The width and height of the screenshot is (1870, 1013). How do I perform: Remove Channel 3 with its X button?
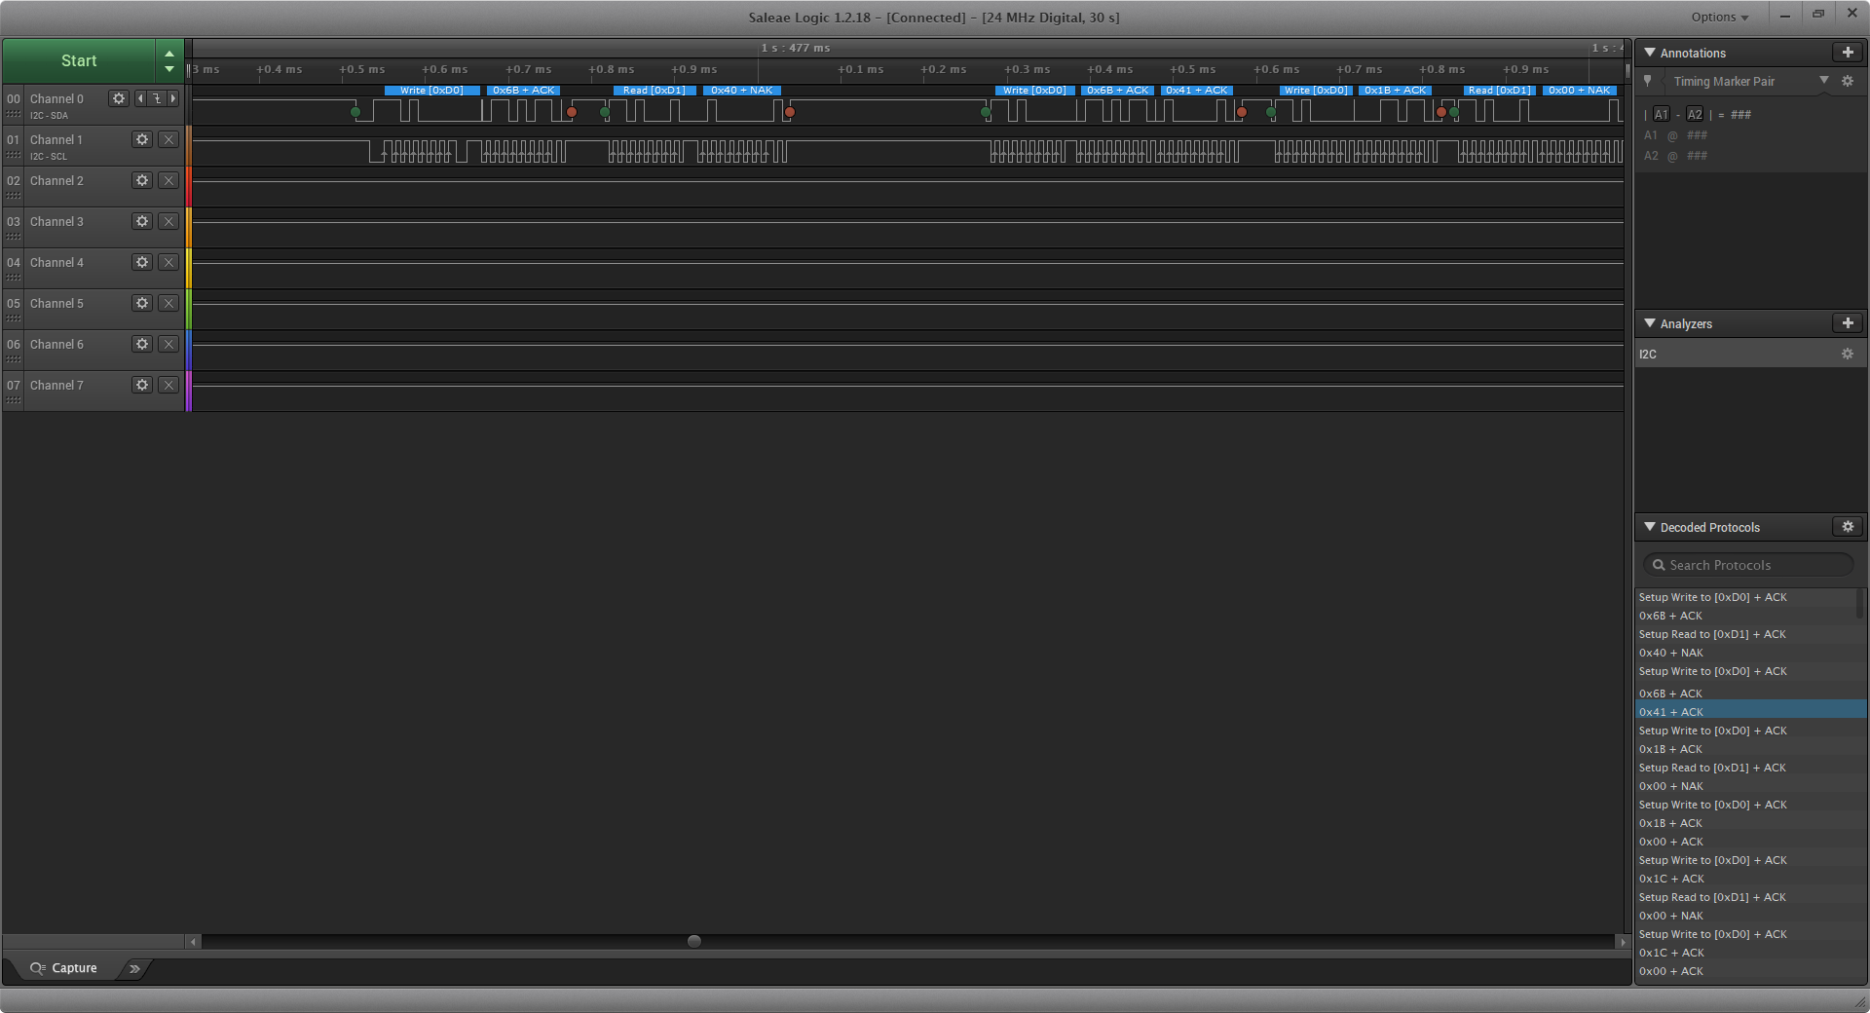(168, 221)
